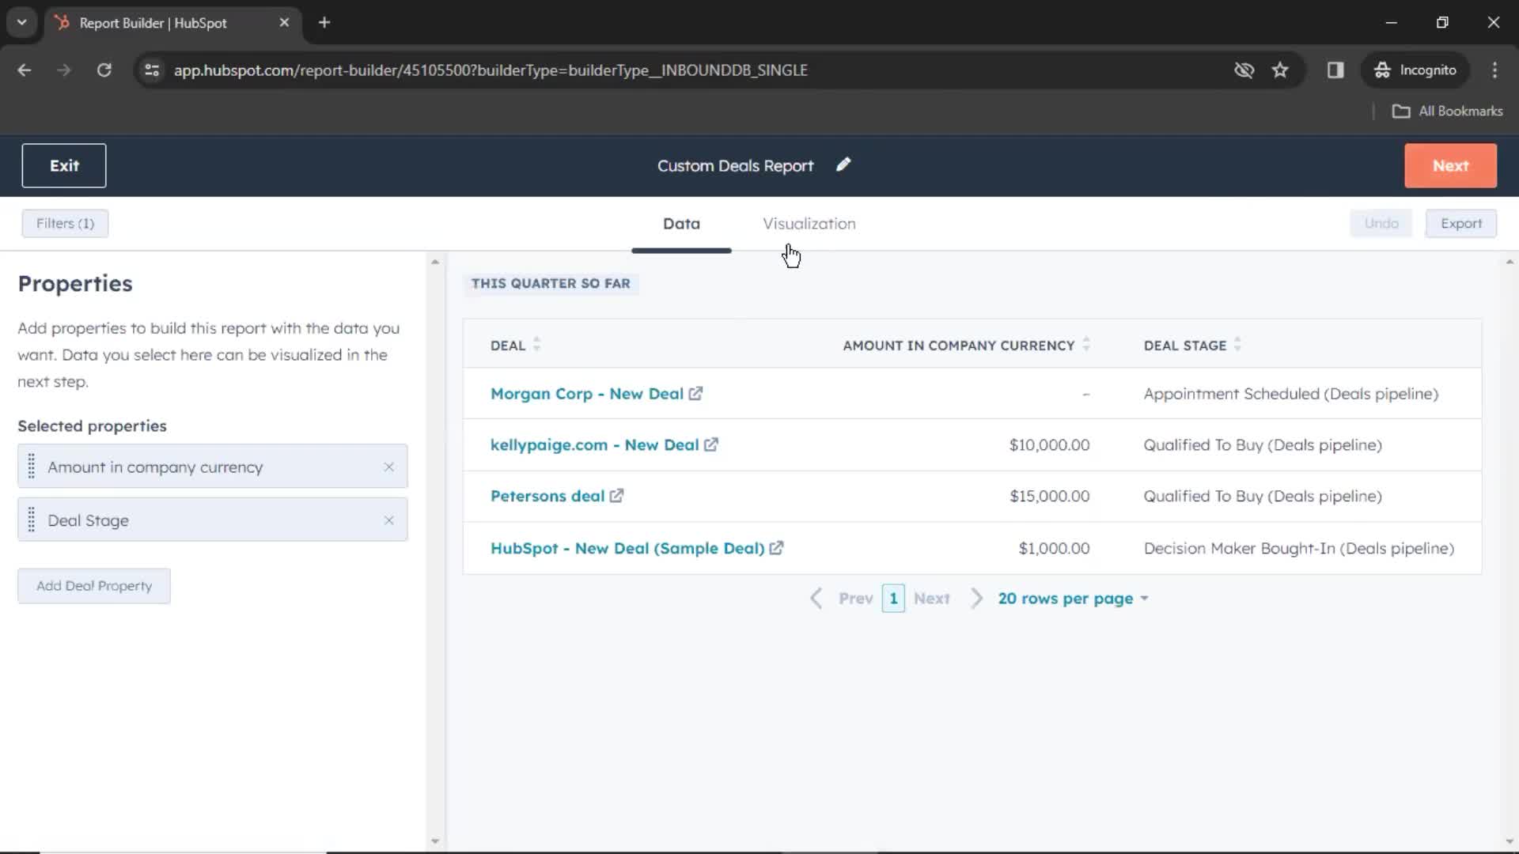
Task: Switch to the Data tab
Action: tap(681, 224)
